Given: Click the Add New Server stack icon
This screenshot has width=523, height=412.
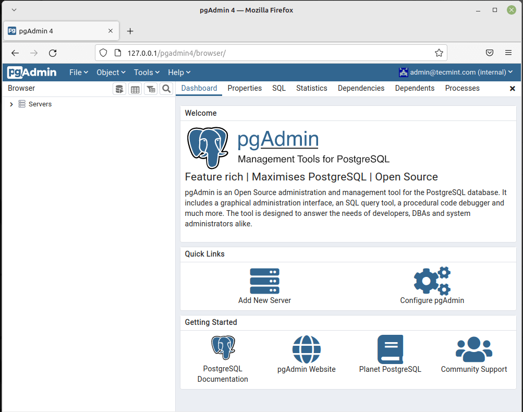Looking at the screenshot, I should [264, 281].
